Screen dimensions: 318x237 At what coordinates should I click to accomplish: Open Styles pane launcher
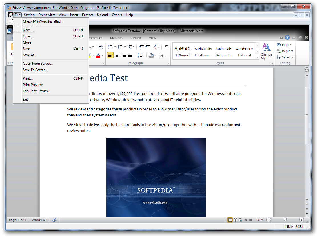coord(271,63)
